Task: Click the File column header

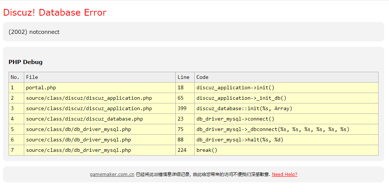Action: [x=32, y=77]
